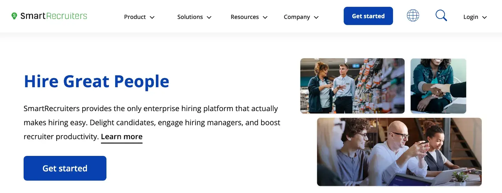
Task: Click the handshake photo
Action: (x=438, y=86)
